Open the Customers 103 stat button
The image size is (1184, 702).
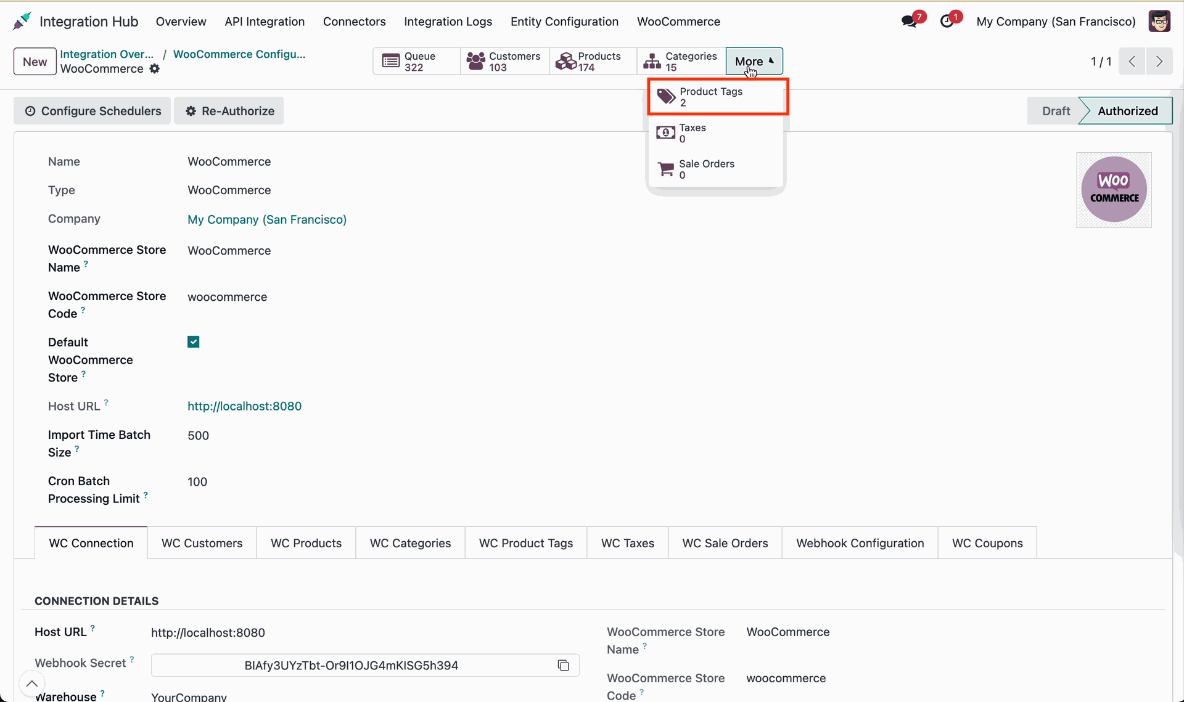point(504,61)
